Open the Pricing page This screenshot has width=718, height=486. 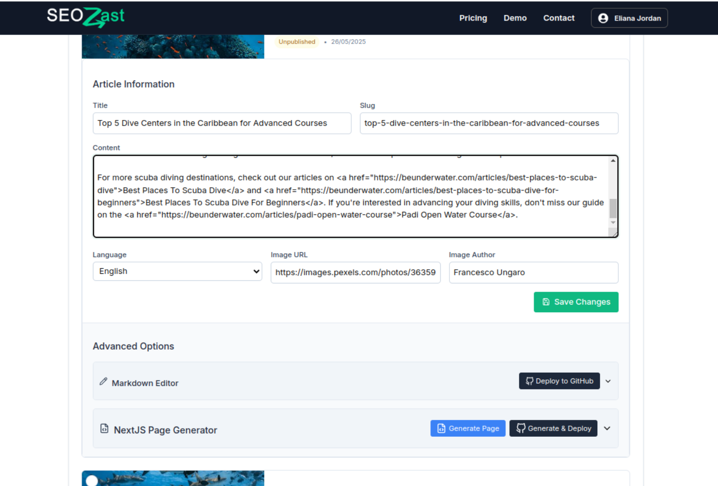pos(473,18)
